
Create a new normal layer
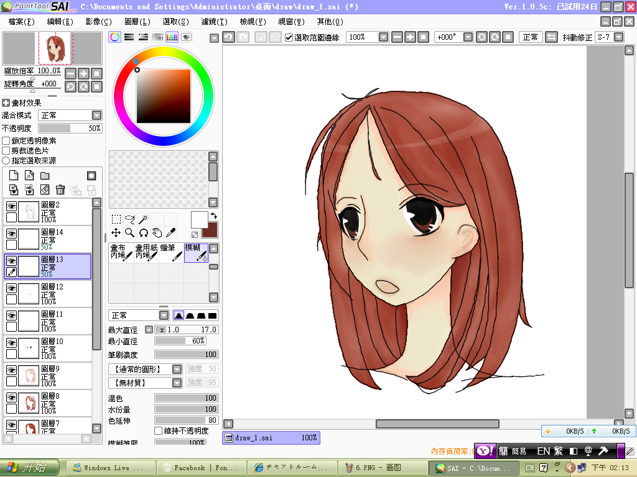click(14, 175)
